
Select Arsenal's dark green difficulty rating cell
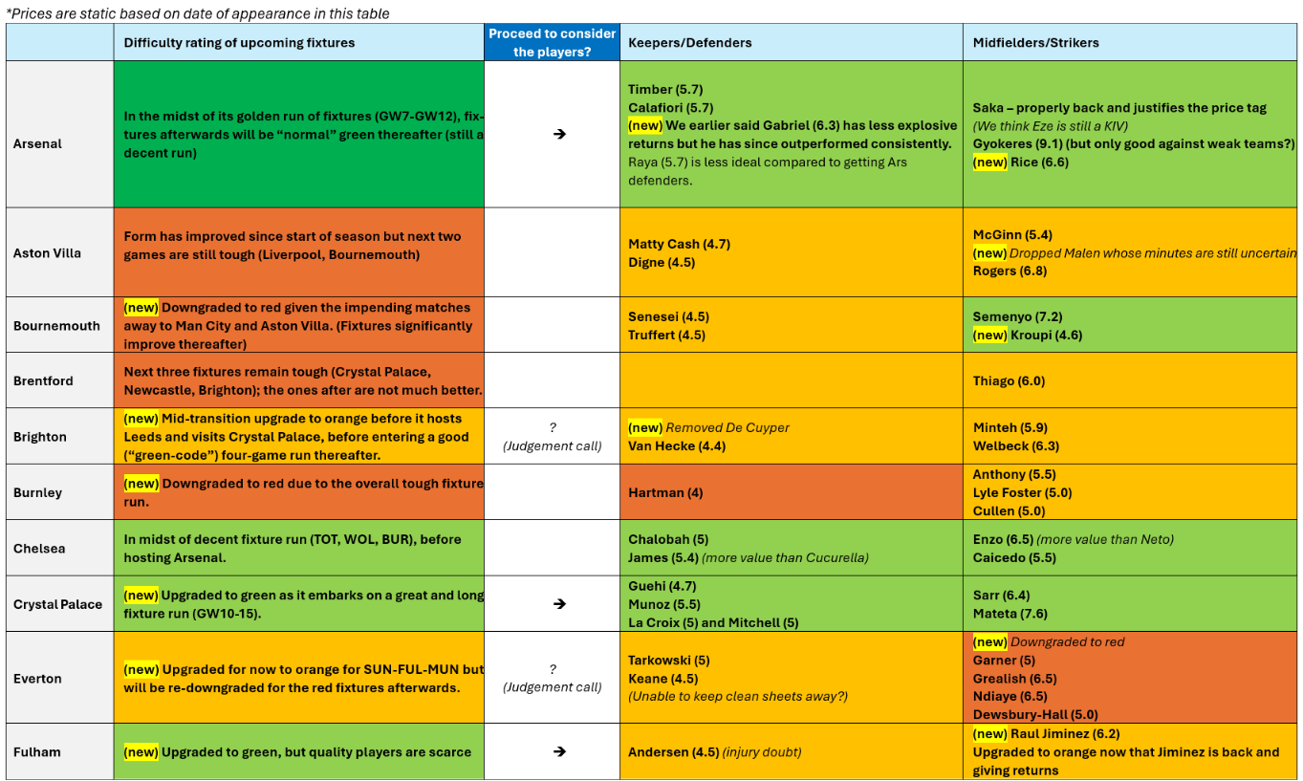tap(298, 135)
